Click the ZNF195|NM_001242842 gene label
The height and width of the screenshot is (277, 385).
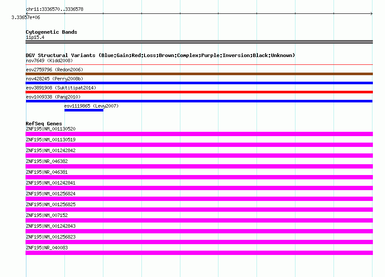[x=51, y=150]
